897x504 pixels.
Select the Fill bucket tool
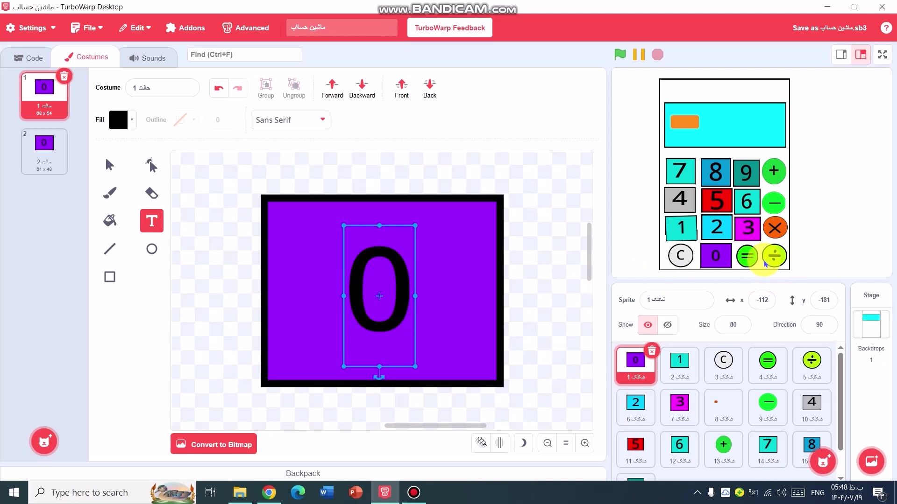[109, 221]
